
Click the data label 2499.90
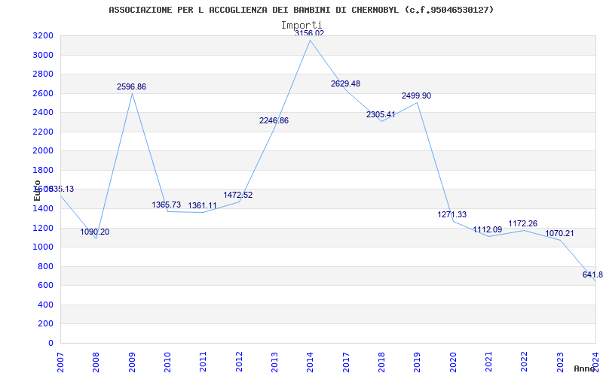417,96
